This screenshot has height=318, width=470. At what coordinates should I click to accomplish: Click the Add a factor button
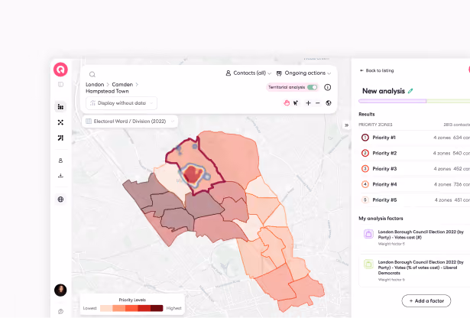426,301
